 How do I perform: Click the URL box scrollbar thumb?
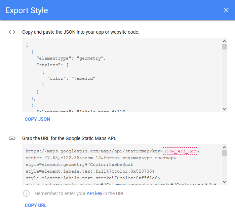pyautogui.click(x=224, y=153)
